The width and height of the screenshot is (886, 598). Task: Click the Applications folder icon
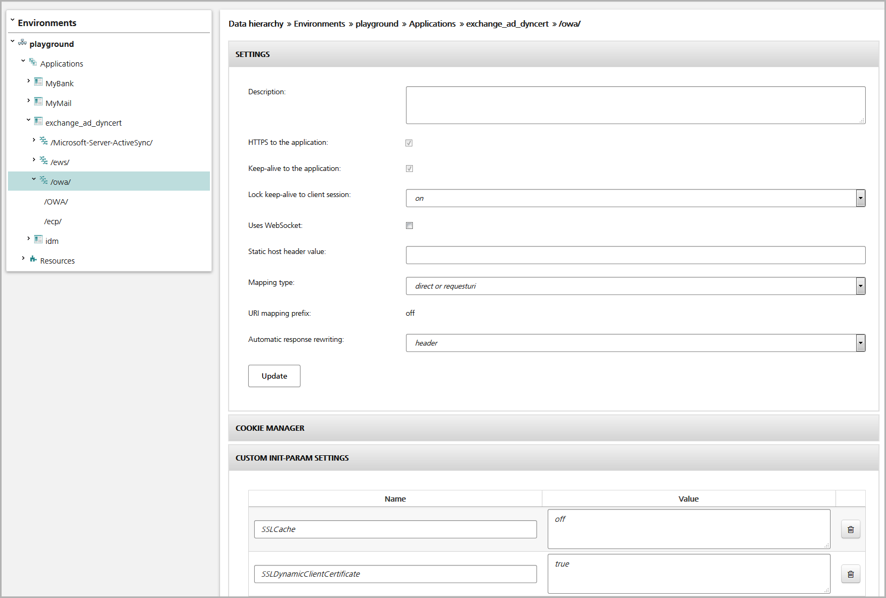coord(33,62)
